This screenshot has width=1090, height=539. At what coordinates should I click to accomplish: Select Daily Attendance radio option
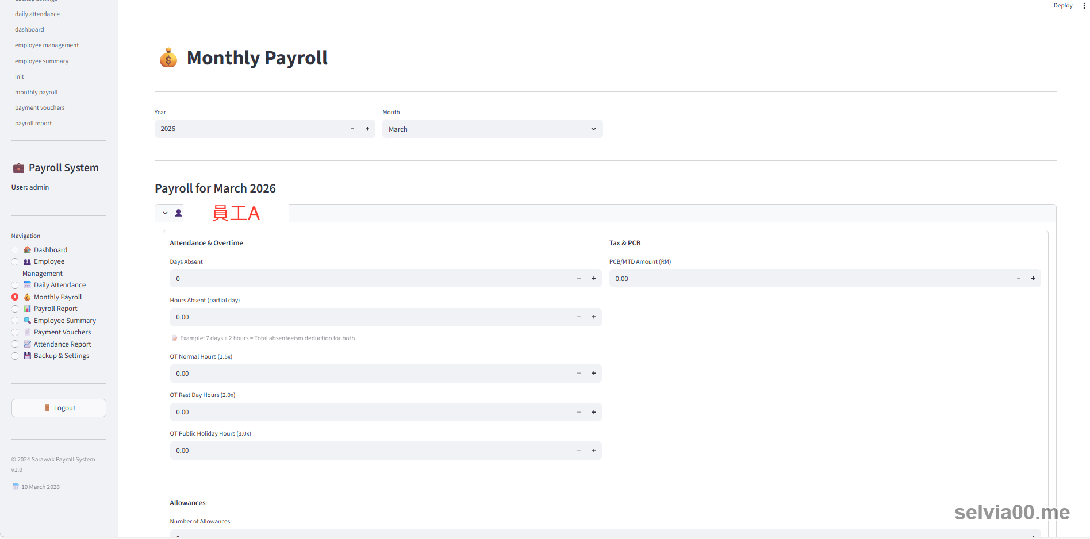click(x=15, y=286)
